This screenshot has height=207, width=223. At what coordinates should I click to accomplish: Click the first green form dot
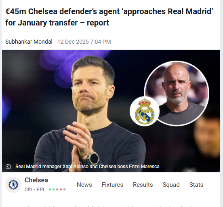pyautogui.click(x=50, y=190)
